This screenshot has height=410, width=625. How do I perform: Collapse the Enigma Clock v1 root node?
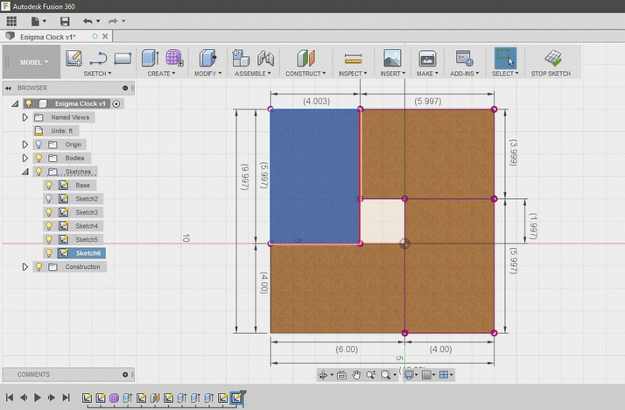coord(15,103)
